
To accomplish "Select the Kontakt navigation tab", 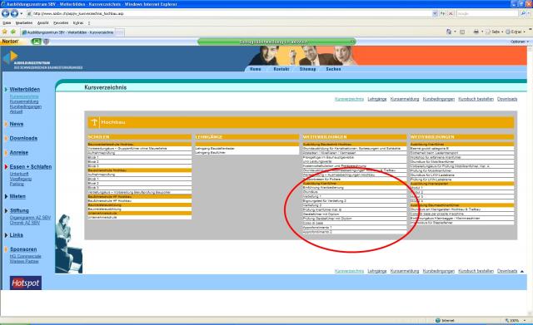I will 281,69.
